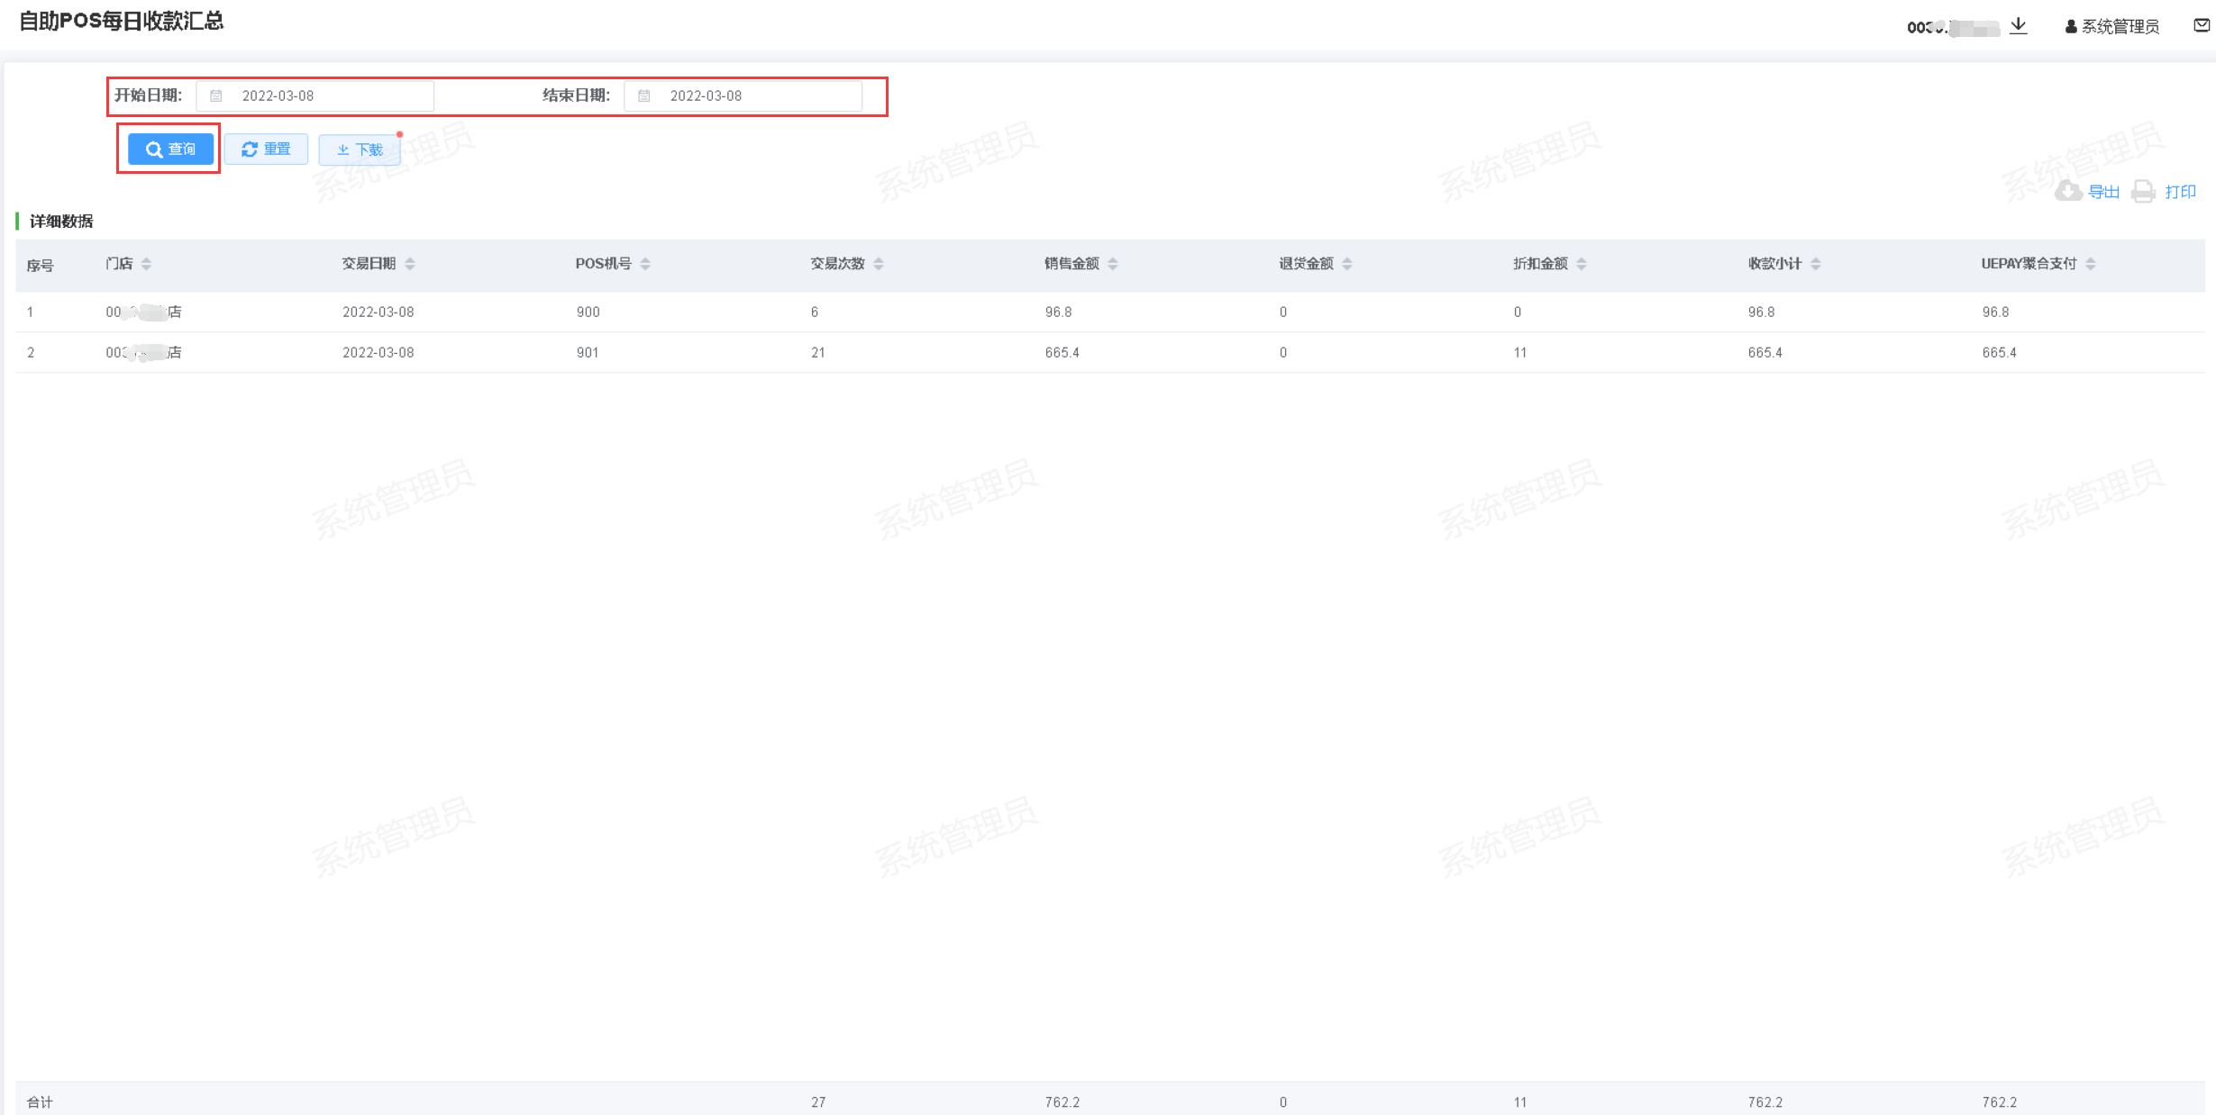Sort table by 门店 column arrows
Image resolution: width=2216 pixels, height=1115 pixels.
tap(146, 263)
